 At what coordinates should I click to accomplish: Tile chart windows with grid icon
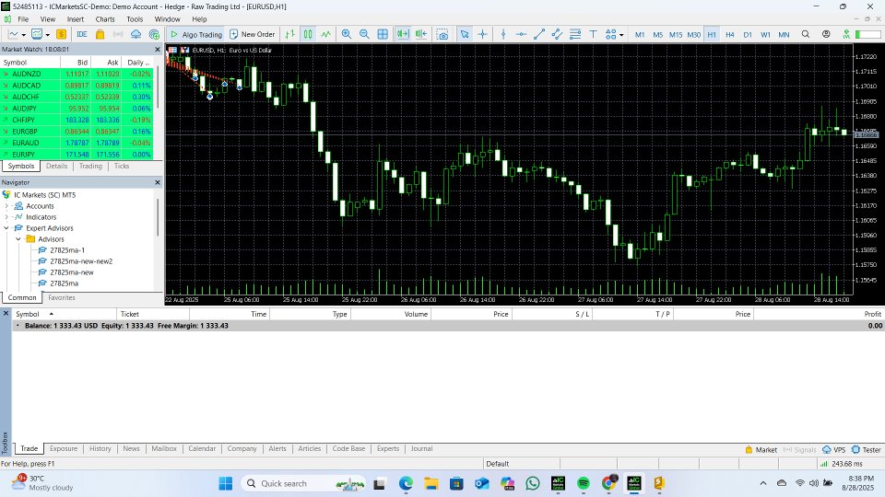(x=383, y=34)
